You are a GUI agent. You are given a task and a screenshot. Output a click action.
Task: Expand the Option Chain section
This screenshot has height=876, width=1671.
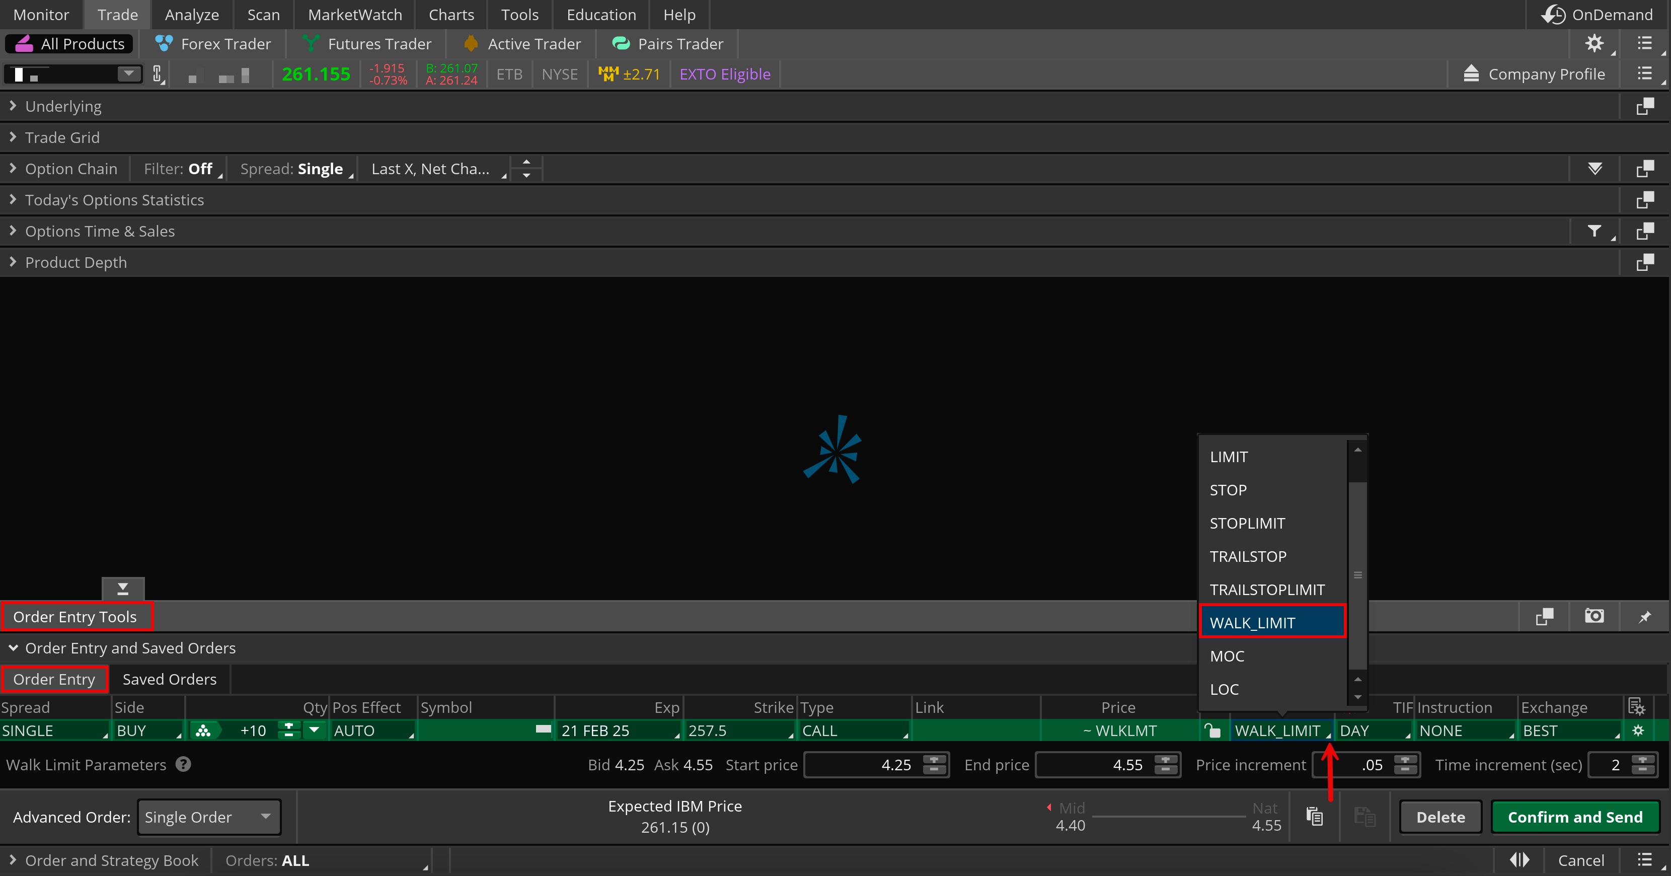click(x=13, y=169)
